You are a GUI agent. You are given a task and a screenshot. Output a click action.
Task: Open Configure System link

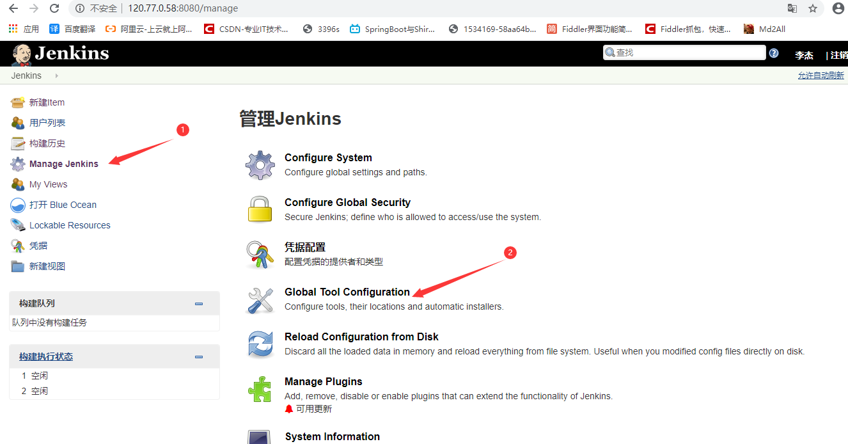[328, 158]
